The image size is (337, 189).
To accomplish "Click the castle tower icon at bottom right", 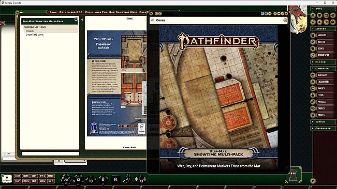I will [294, 175].
